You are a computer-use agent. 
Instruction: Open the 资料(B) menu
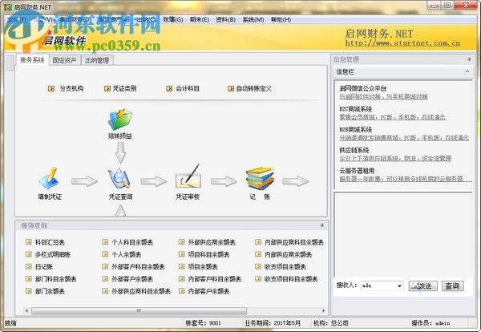[x=226, y=19]
